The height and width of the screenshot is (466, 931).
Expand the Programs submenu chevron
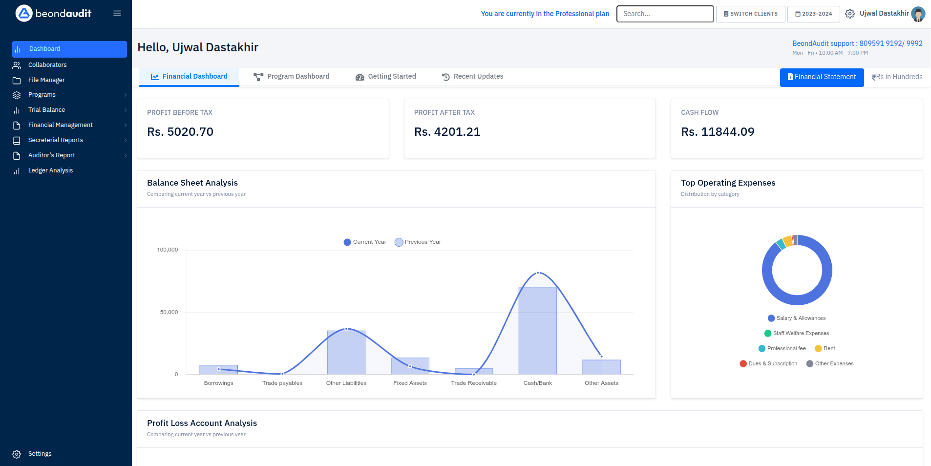pyautogui.click(x=126, y=95)
